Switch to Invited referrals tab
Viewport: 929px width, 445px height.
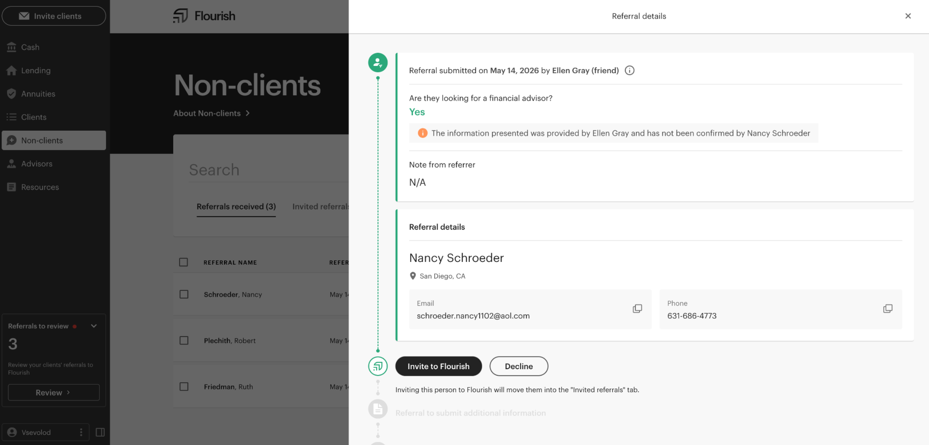pyautogui.click(x=320, y=207)
